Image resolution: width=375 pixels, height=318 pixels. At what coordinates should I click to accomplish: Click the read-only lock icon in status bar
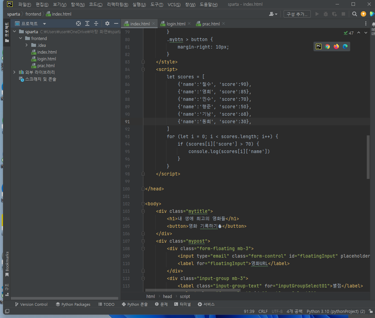[371, 311]
